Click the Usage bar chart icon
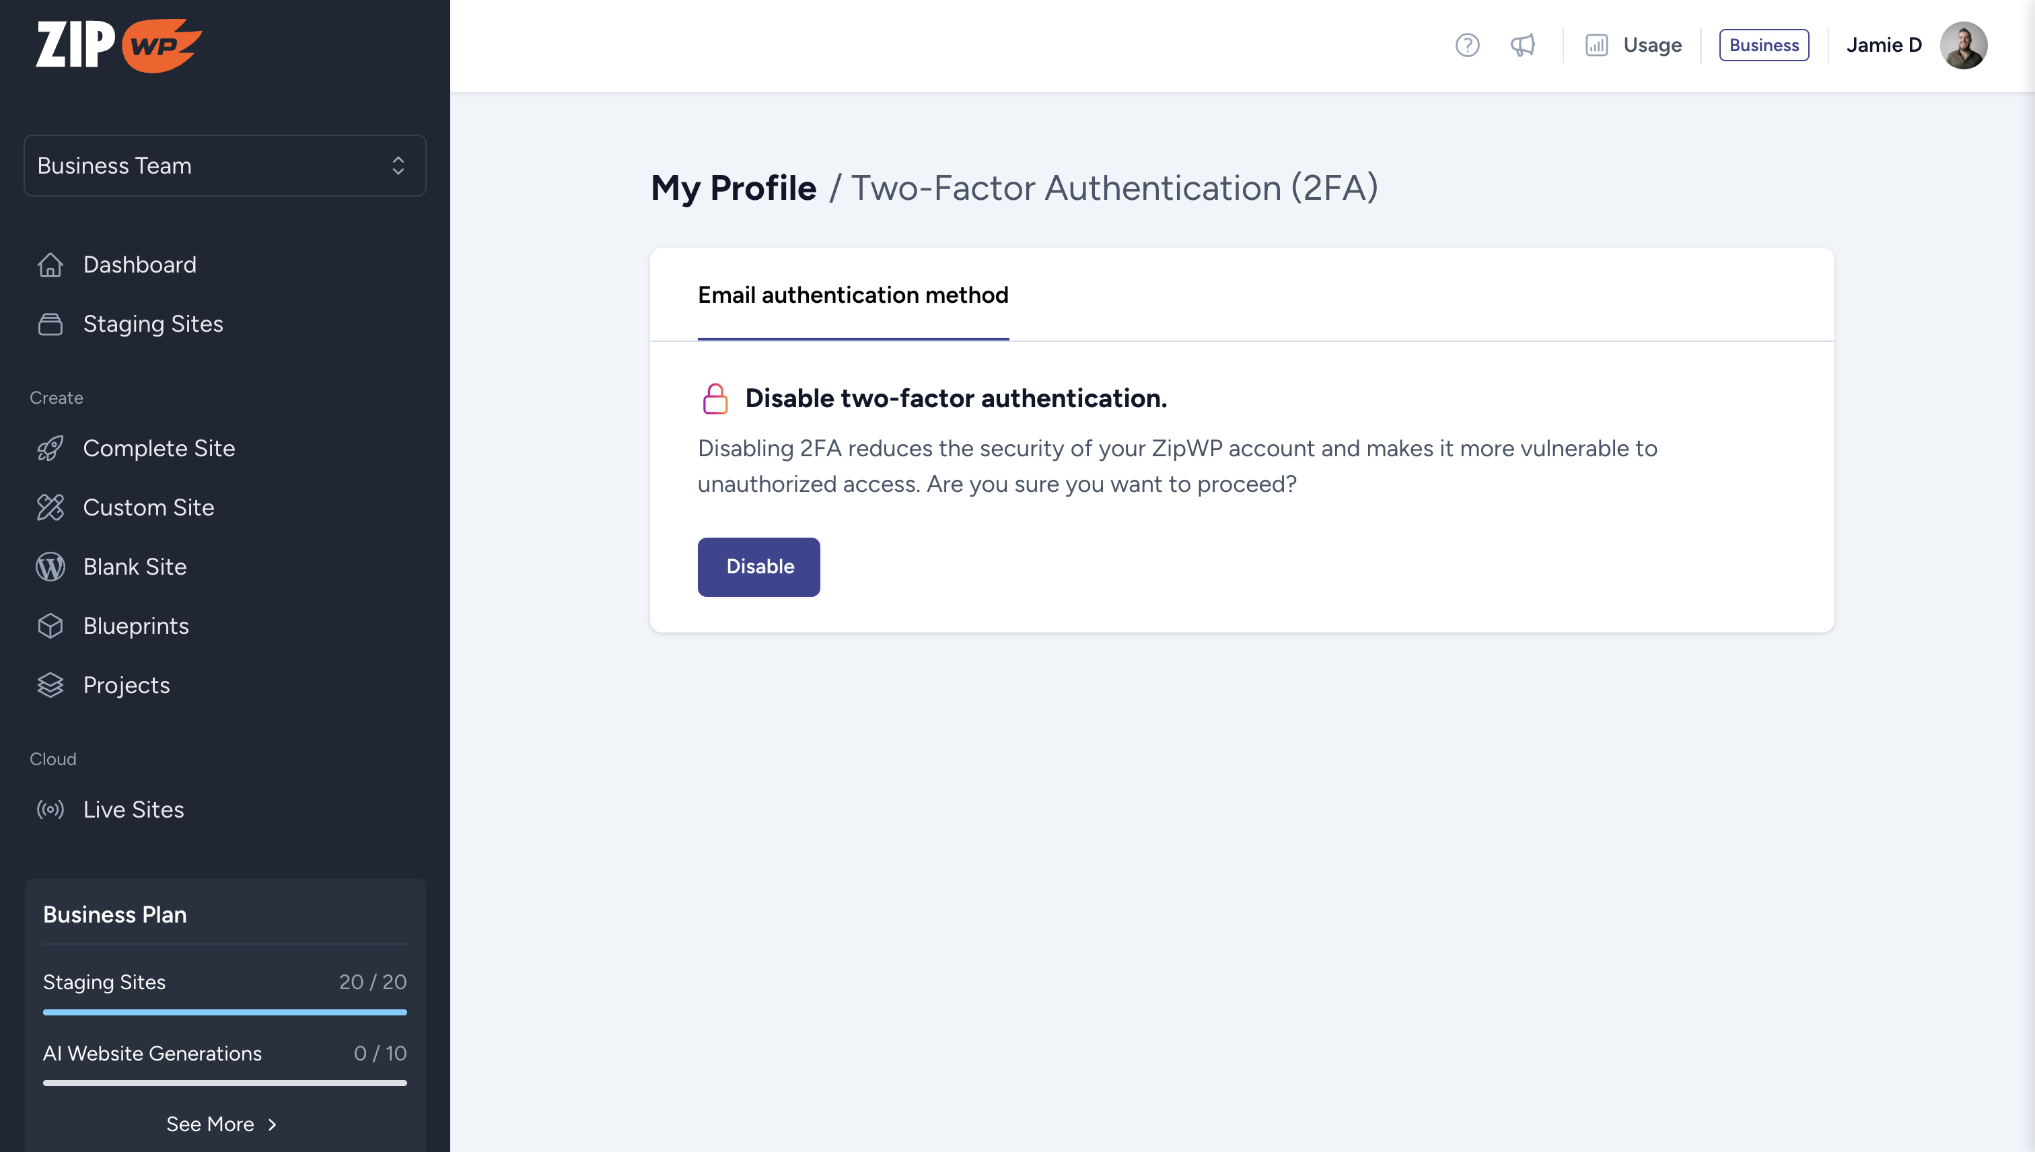 (1596, 45)
